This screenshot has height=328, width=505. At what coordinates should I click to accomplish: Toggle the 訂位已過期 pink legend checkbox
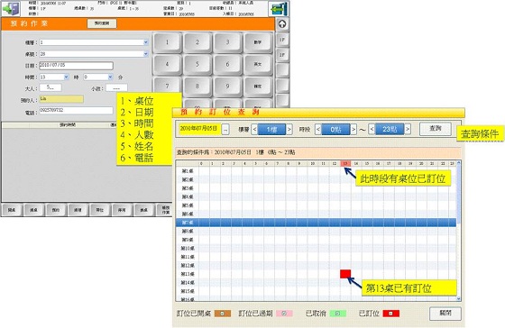284,314
